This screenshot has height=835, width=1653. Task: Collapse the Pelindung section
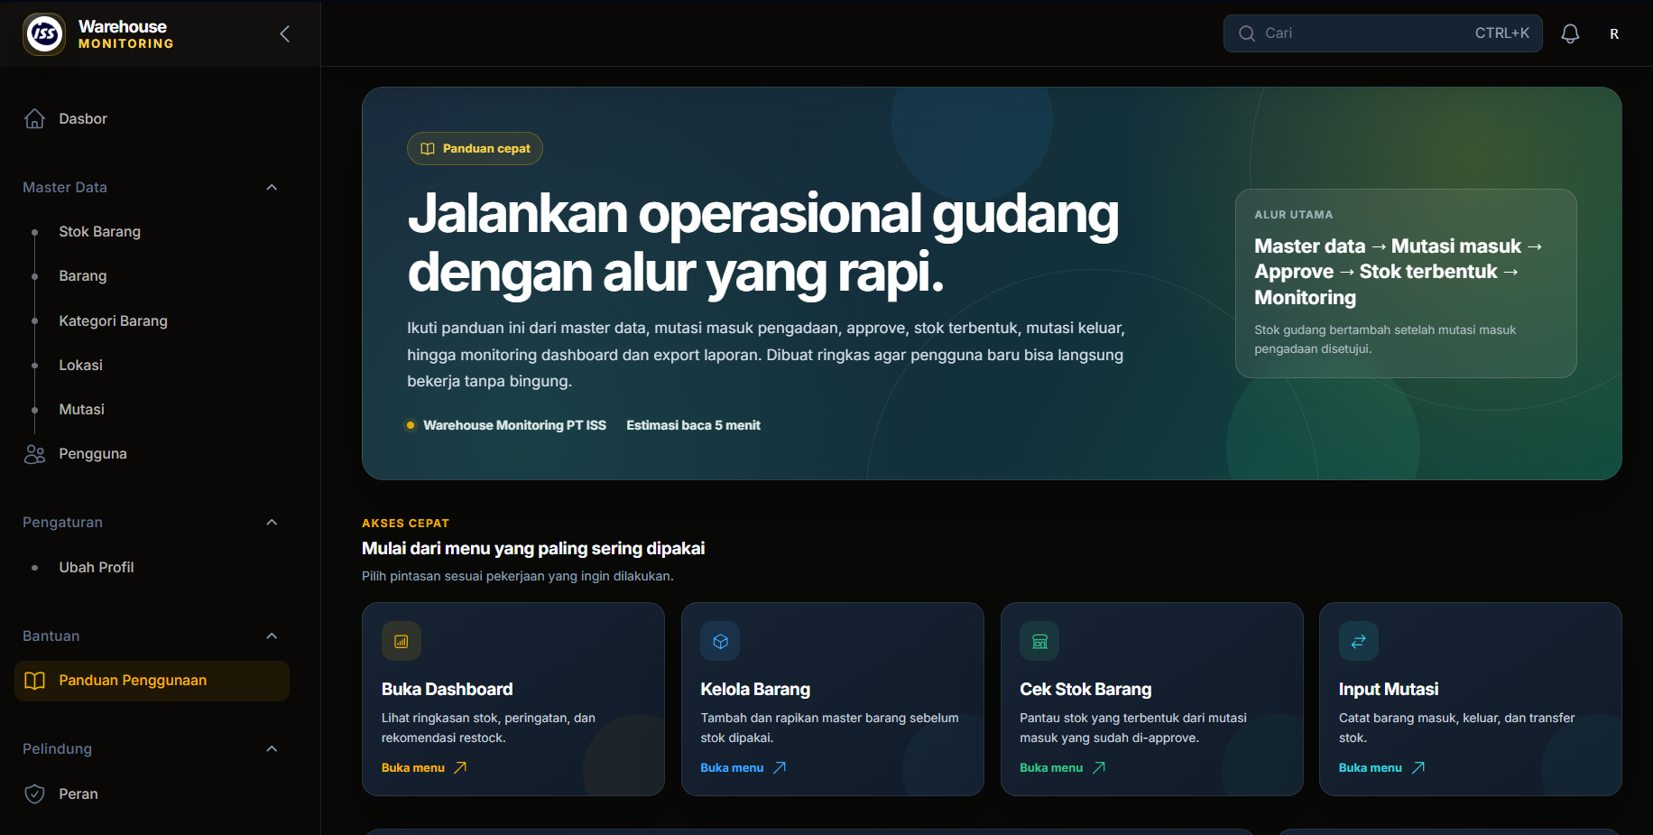[x=272, y=748]
